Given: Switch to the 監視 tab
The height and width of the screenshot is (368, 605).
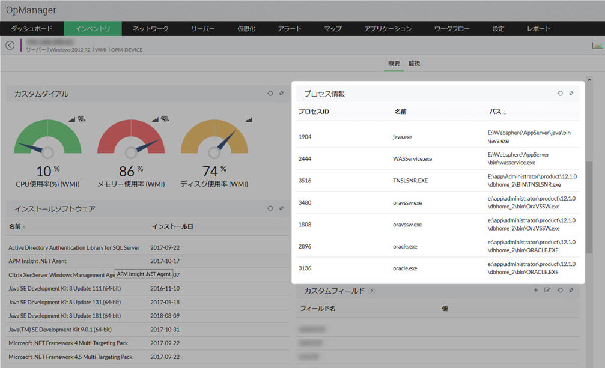Looking at the screenshot, I should point(414,64).
